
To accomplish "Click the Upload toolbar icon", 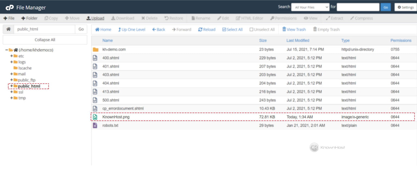I will (89, 18).
